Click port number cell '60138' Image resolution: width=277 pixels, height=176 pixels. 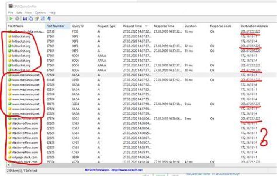tap(50, 31)
